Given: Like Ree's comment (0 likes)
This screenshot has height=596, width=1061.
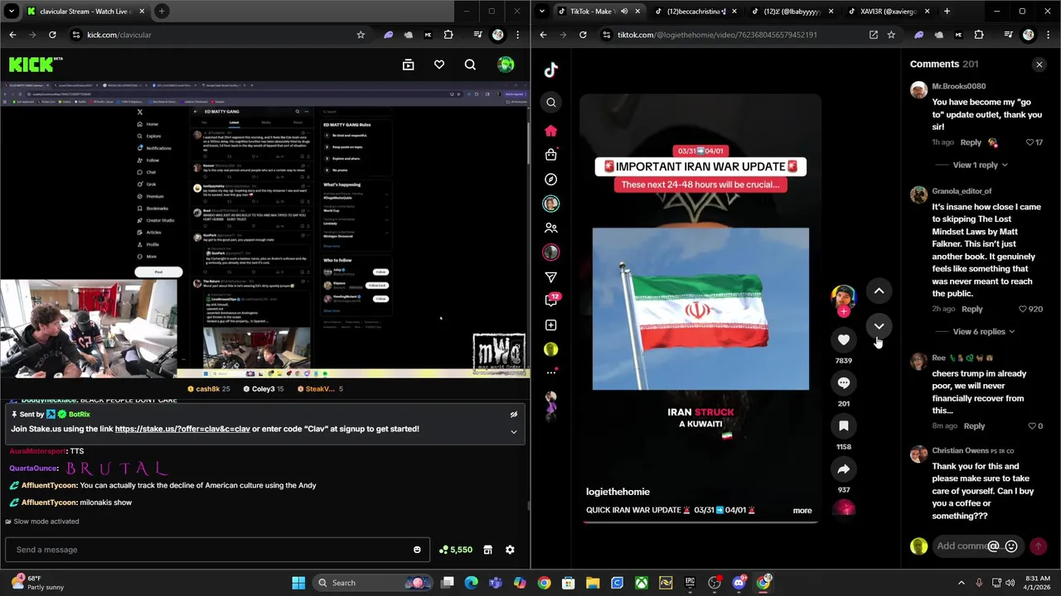Looking at the screenshot, I should pyautogui.click(x=1032, y=425).
